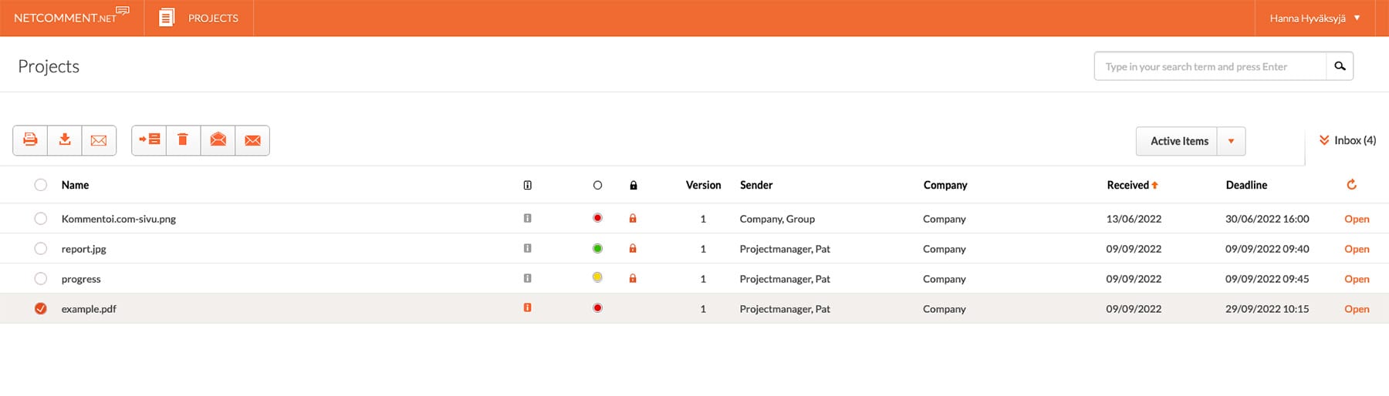Open the Kommentoi.com-sivu.png file via Open link

(x=1357, y=219)
